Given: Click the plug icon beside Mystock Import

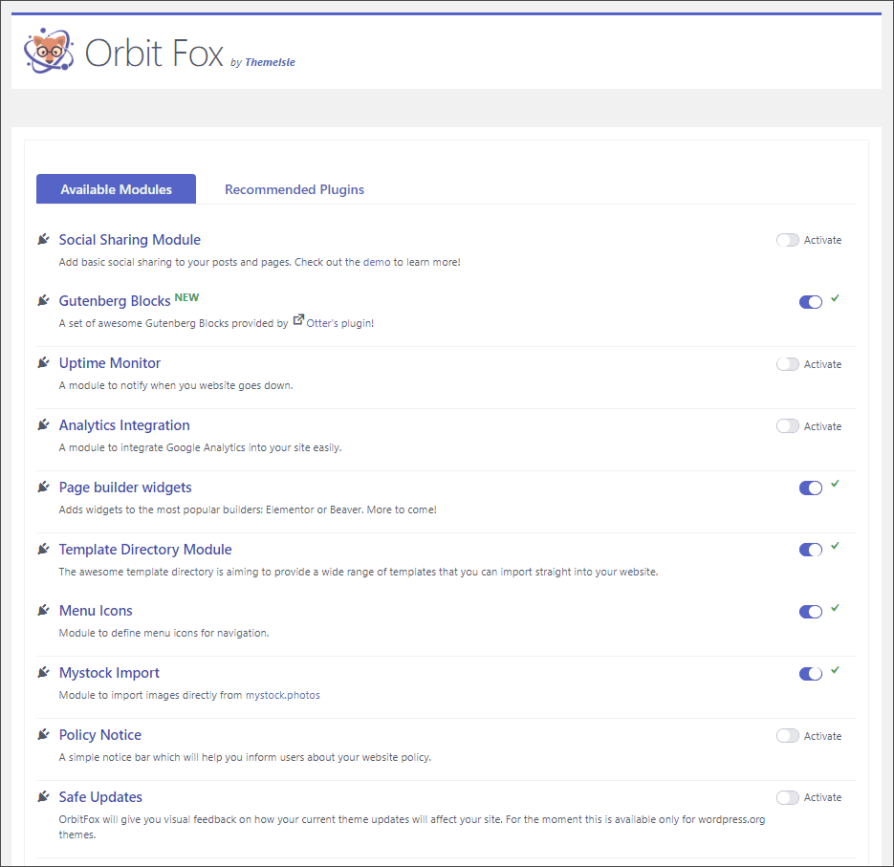Looking at the screenshot, I should point(43,672).
